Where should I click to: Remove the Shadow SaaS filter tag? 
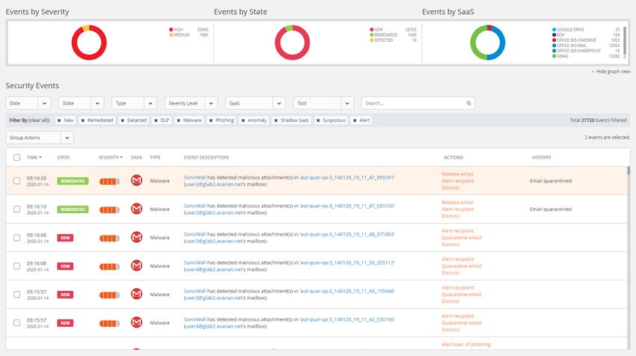point(276,120)
